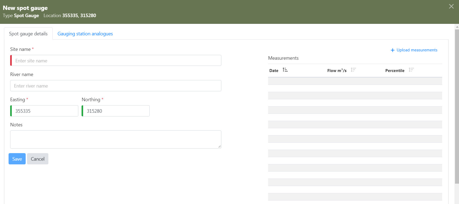Open the Upload measurements link
This screenshot has width=459, height=204.
pos(417,50)
